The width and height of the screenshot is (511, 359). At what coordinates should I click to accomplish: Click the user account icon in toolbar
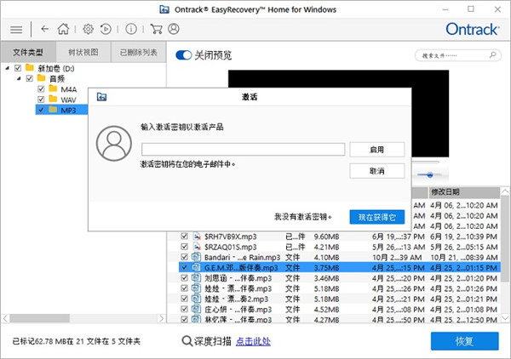tap(174, 29)
